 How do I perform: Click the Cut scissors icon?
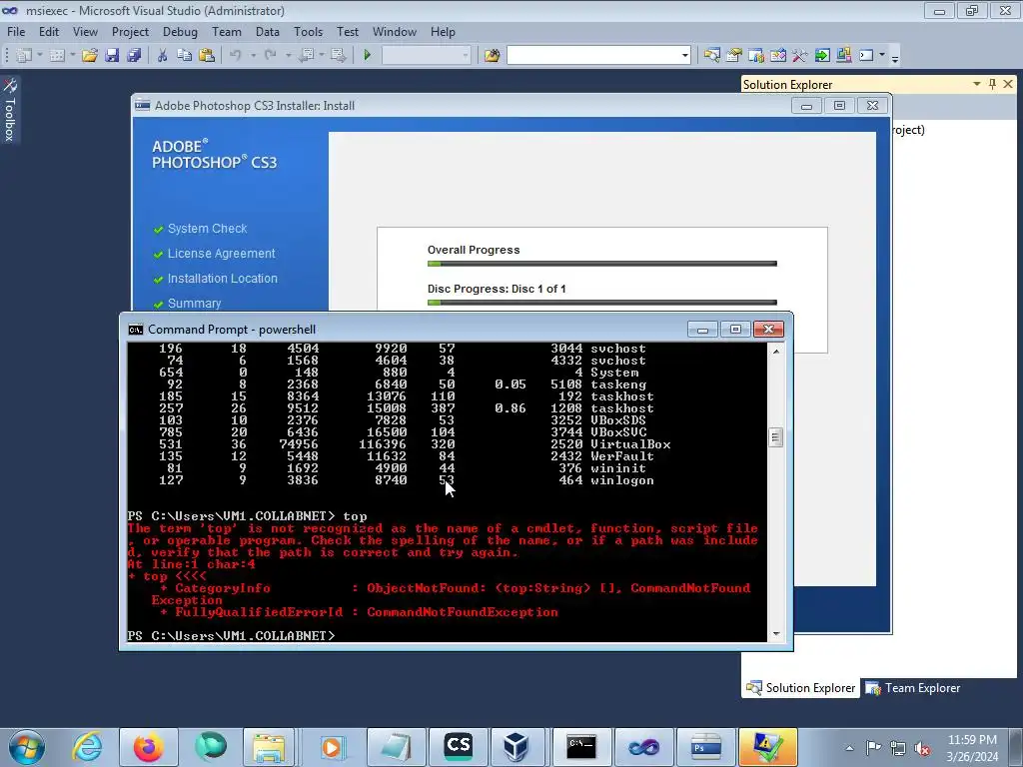click(x=163, y=56)
